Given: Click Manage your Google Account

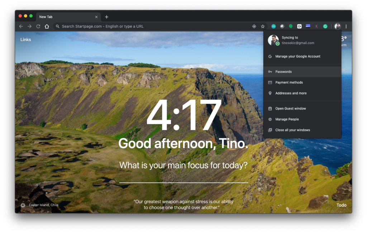Looking at the screenshot, I should 297,56.
